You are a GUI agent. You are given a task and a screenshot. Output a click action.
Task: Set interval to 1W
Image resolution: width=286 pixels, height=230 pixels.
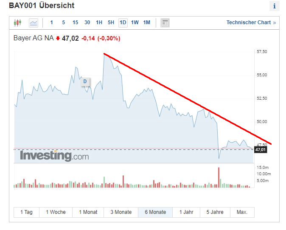135,22
